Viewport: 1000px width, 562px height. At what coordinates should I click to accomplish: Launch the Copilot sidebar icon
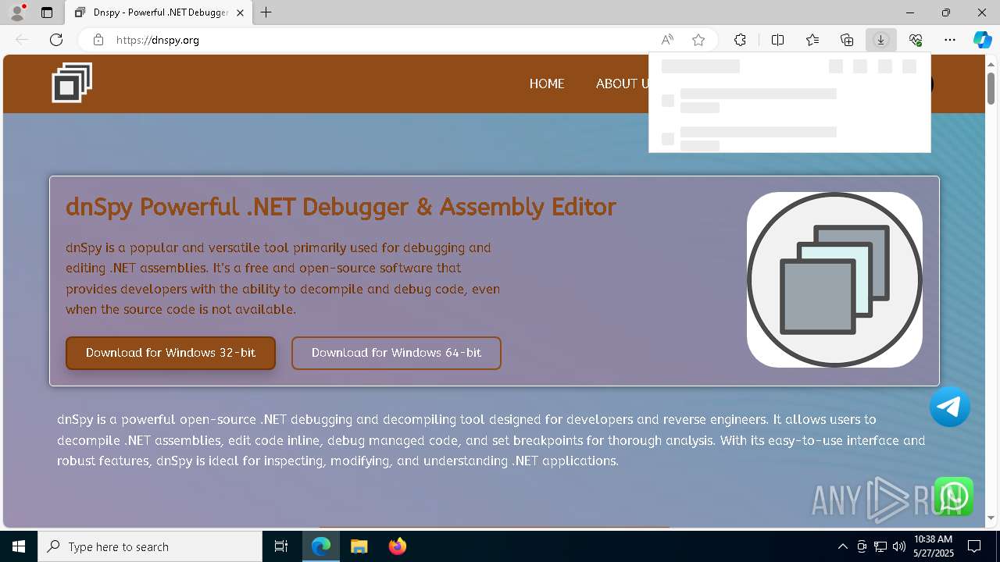tap(982, 40)
